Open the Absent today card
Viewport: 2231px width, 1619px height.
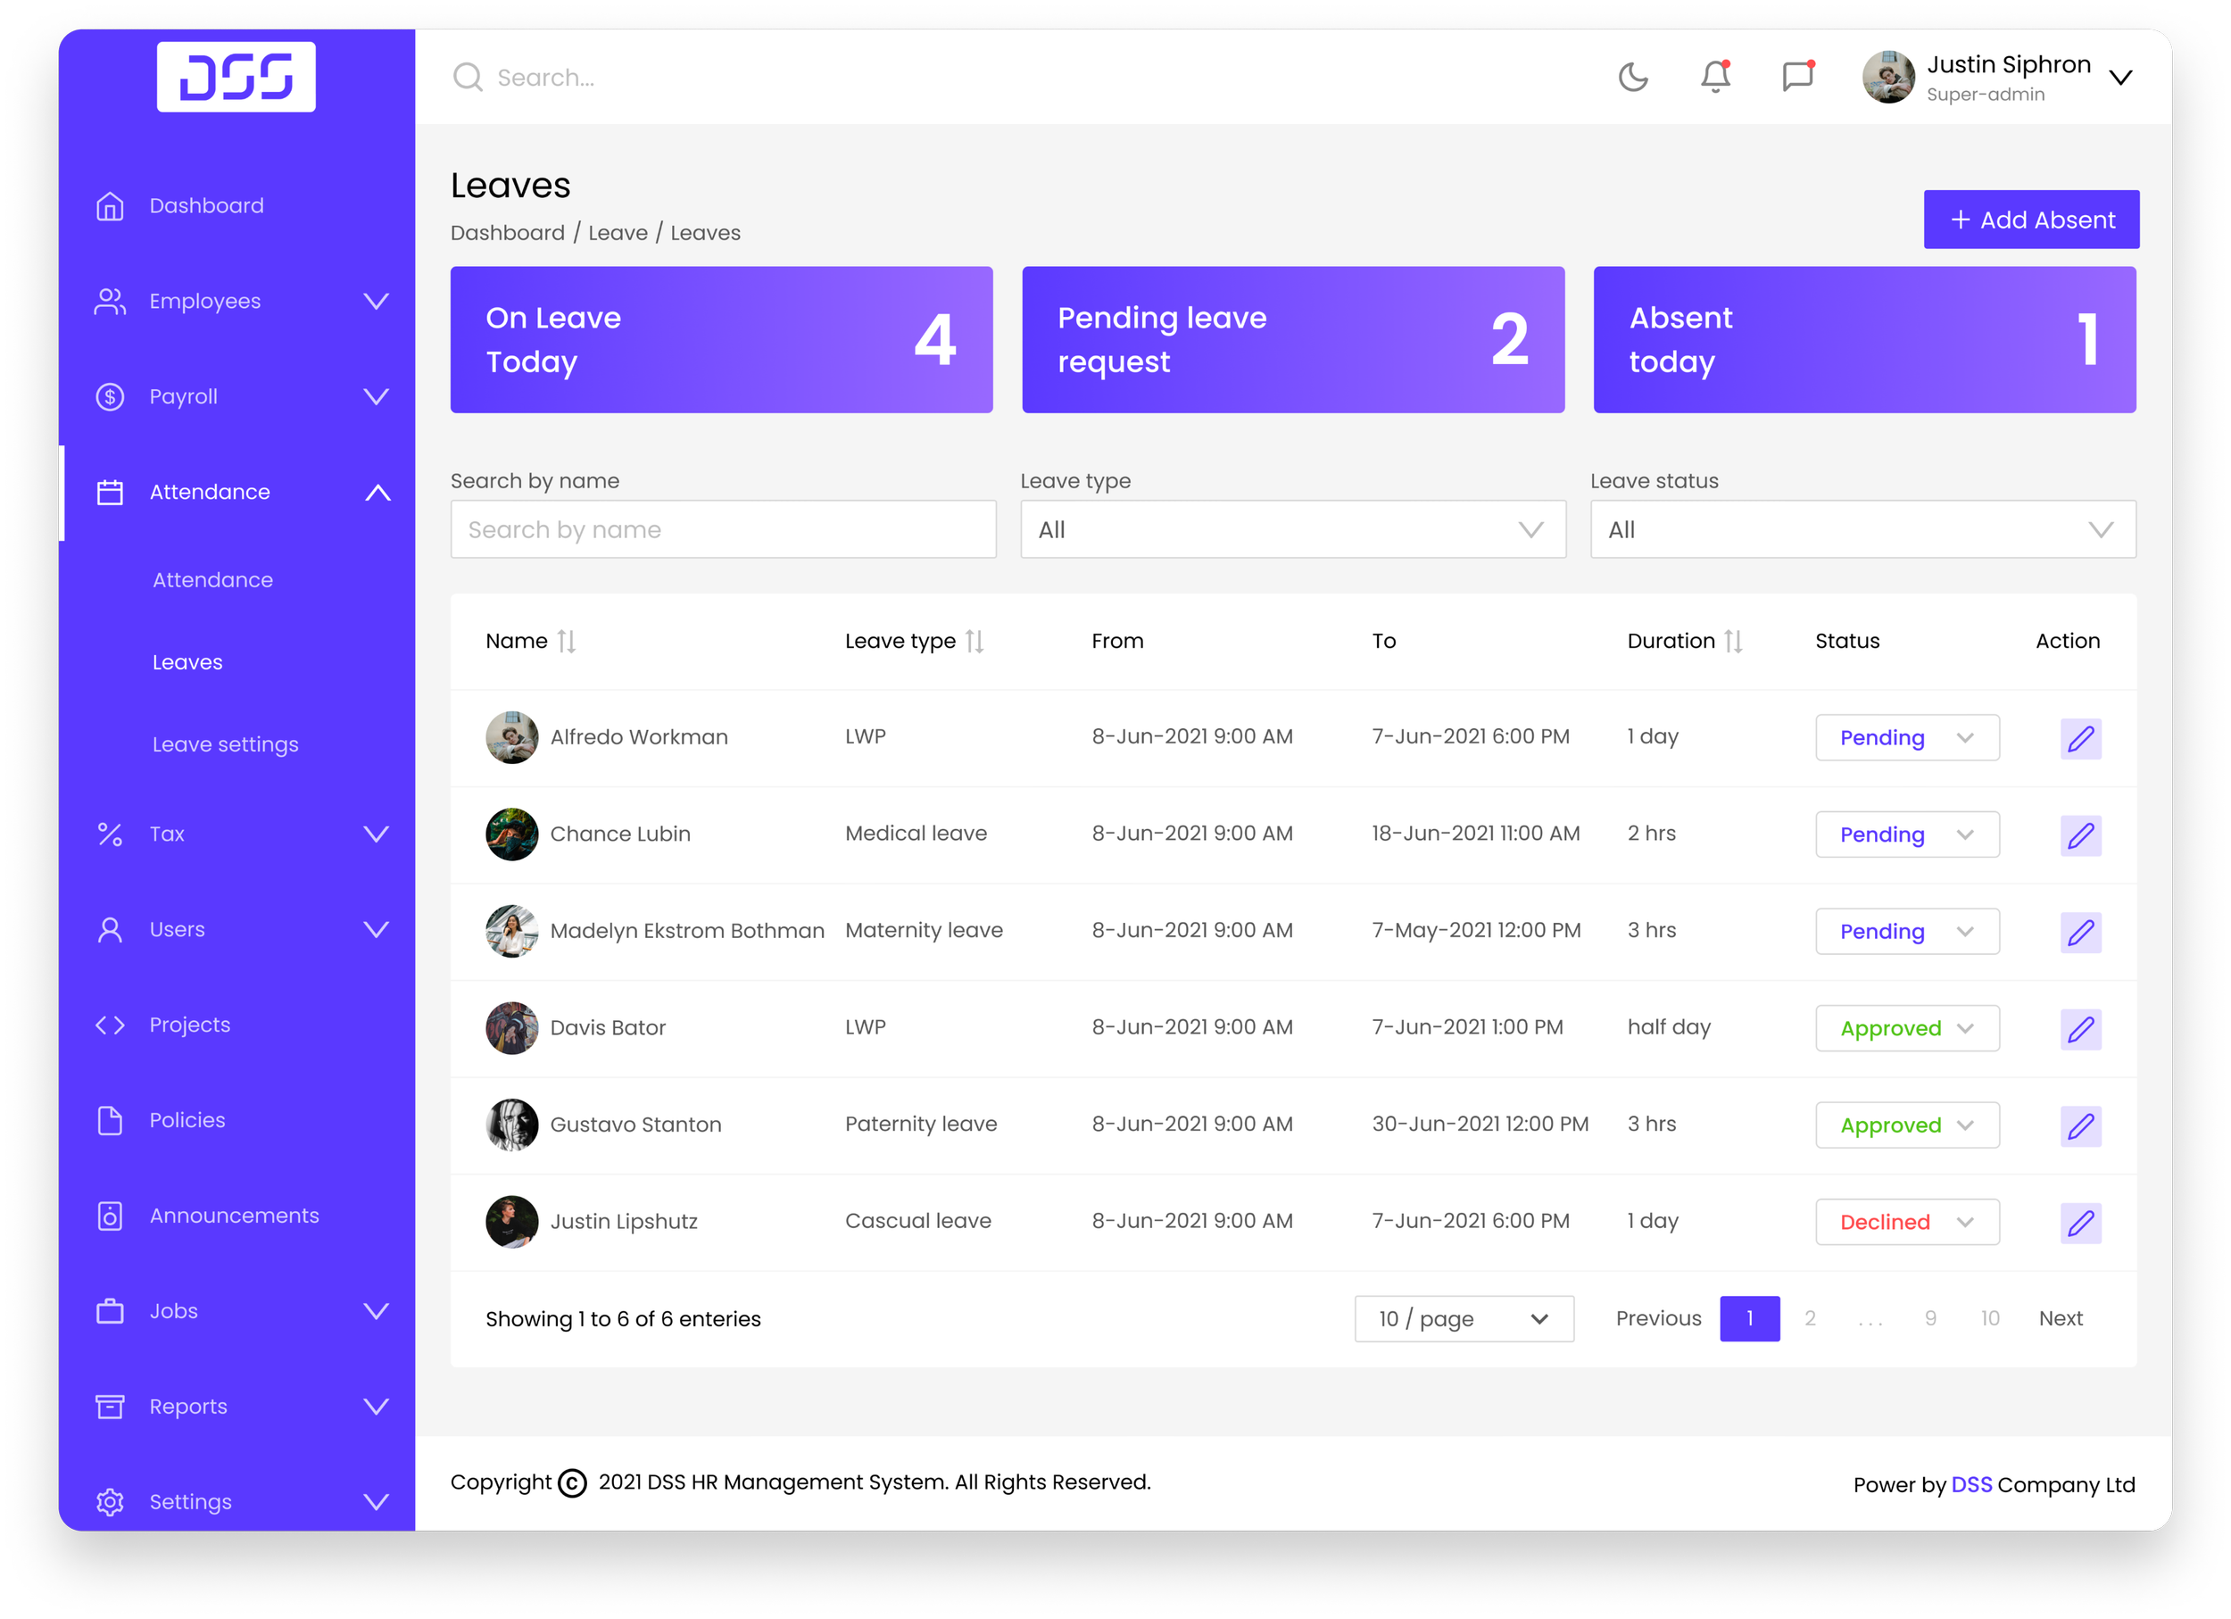[x=1864, y=339]
